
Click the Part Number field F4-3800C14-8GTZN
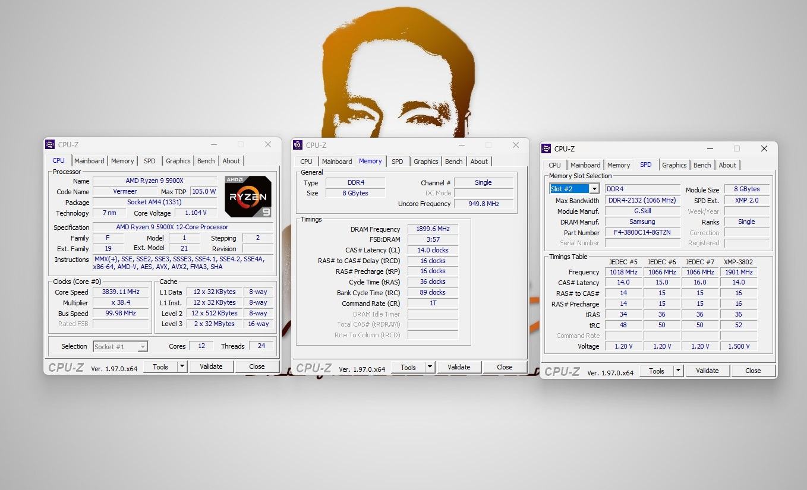(642, 232)
